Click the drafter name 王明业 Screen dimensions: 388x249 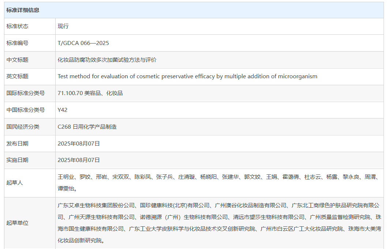pyautogui.click(x=66, y=177)
